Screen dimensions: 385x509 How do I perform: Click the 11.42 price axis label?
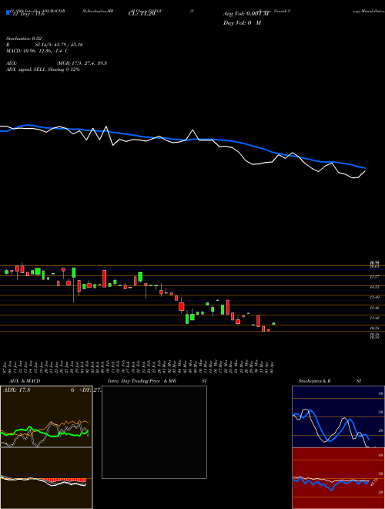[x=375, y=318]
